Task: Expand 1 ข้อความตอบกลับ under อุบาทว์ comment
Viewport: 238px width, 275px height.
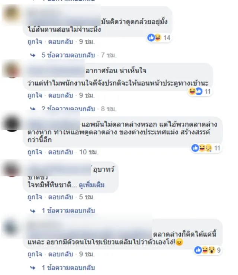Action: 68,211
